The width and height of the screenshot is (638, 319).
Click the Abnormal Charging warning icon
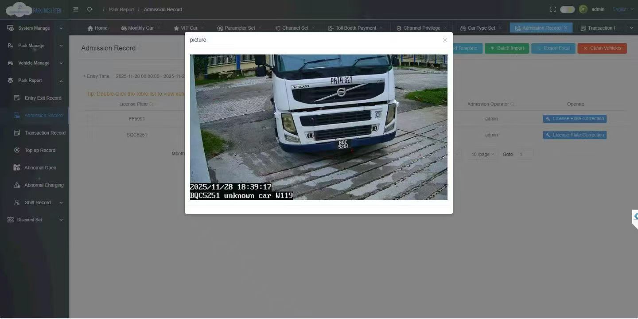(17, 185)
